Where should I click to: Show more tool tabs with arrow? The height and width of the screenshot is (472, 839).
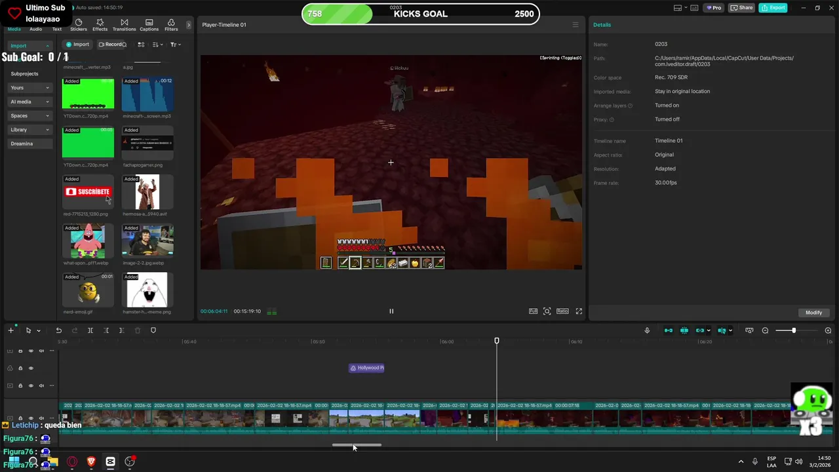click(189, 25)
